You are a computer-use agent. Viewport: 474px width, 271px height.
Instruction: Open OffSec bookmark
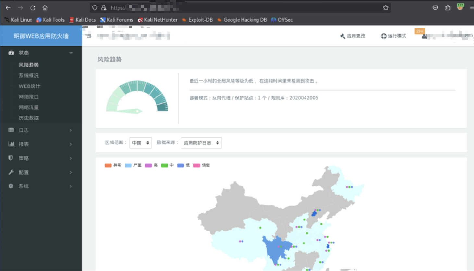(282, 20)
